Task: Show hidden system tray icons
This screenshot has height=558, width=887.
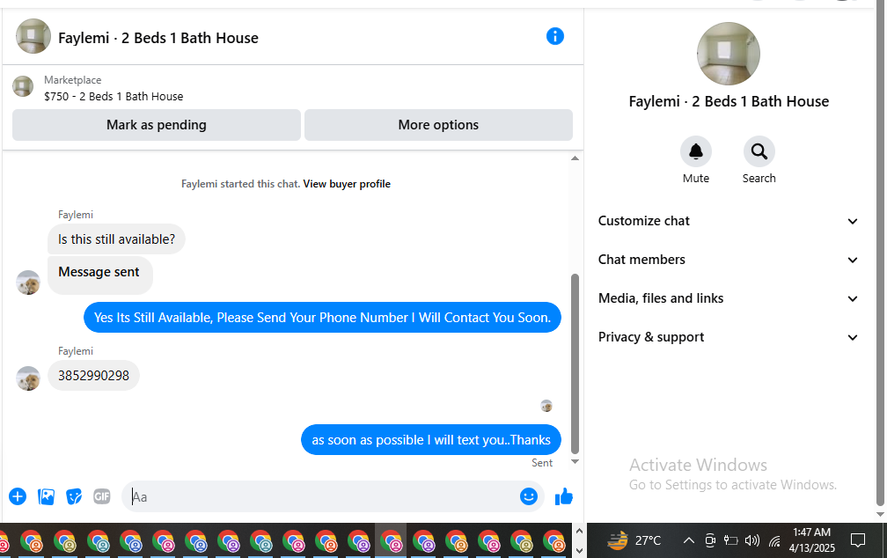Action: click(x=688, y=540)
